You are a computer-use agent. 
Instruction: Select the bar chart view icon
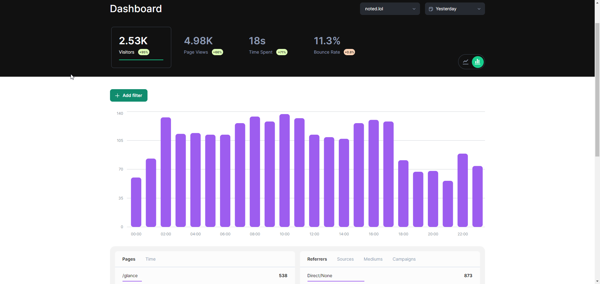(x=477, y=62)
